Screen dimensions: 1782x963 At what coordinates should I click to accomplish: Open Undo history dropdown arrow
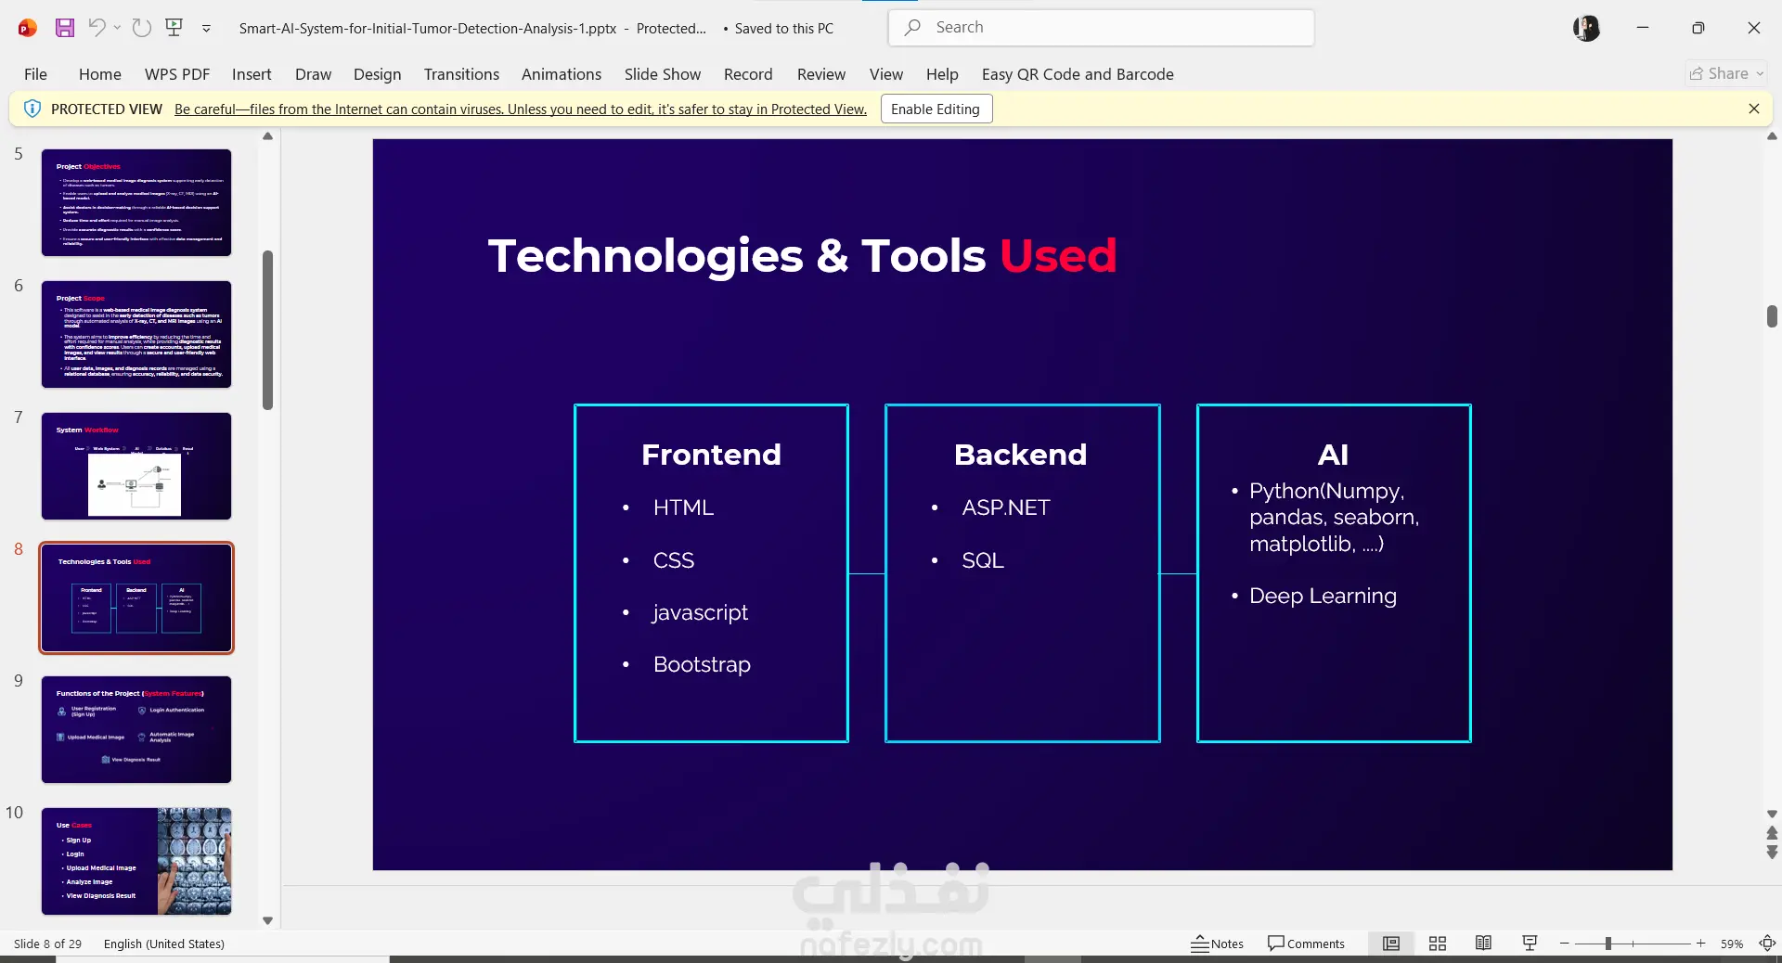coord(117,28)
